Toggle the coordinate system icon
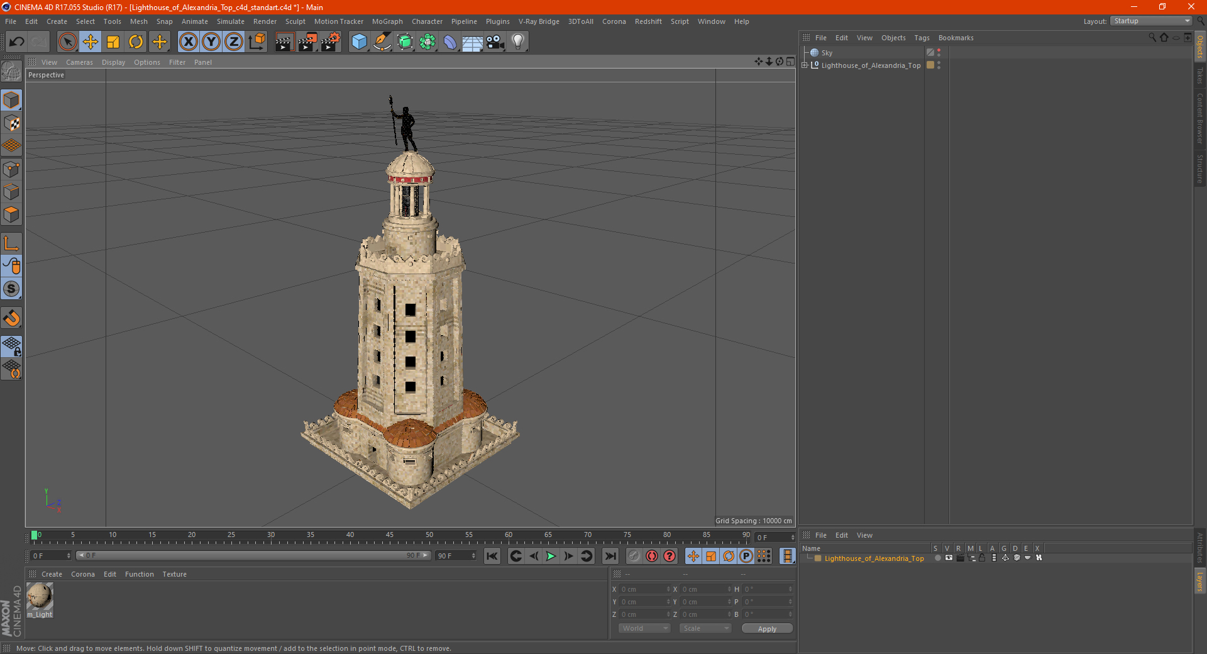The width and height of the screenshot is (1207, 654). click(256, 42)
